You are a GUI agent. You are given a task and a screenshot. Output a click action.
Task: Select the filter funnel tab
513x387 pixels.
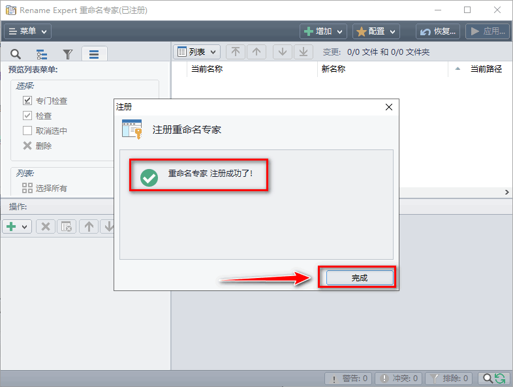pos(68,54)
